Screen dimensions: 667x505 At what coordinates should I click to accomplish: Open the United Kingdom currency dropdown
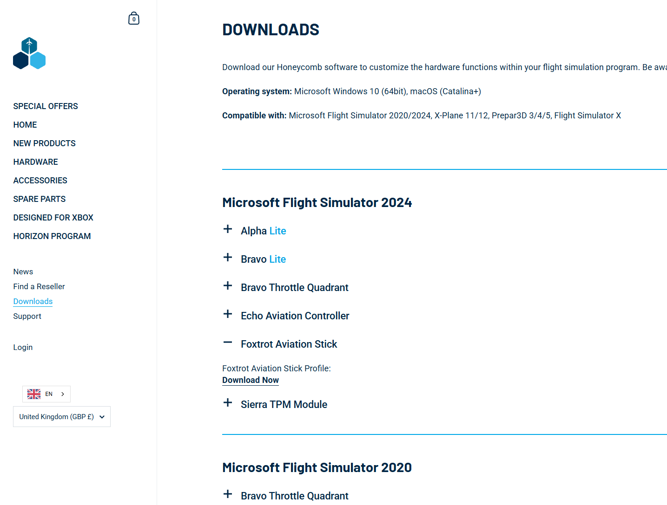[62, 417]
